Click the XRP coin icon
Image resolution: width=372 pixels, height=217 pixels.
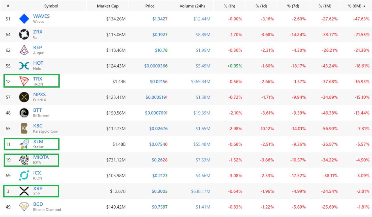(24, 191)
